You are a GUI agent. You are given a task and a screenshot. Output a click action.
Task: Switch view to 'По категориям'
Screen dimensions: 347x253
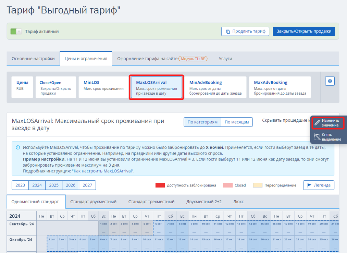[202, 122]
